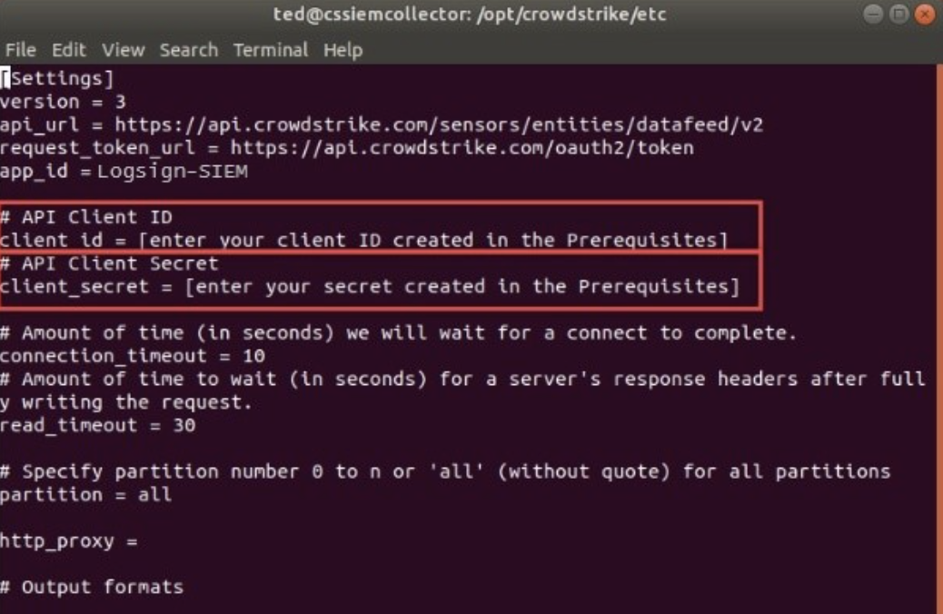Image resolution: width=943 pixels, height=614 pixels.
Task: Minimize the terminal window
Action: [x=873, y=14]
